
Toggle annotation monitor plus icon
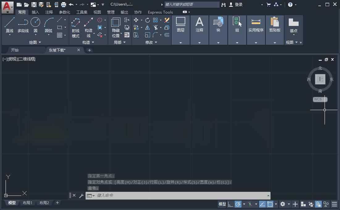click(x=295, y=204)
